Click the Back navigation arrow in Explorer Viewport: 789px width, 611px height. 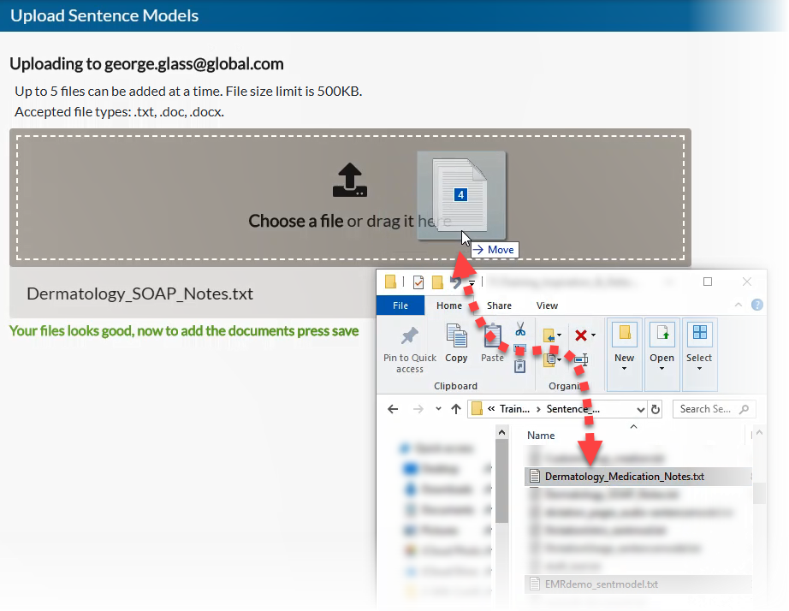click(393, 409)
